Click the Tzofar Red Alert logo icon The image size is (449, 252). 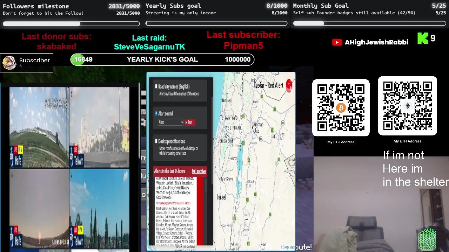click(x=289, y=85)
